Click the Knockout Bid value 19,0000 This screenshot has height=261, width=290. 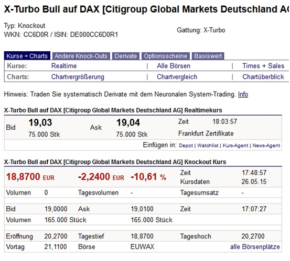56,209
